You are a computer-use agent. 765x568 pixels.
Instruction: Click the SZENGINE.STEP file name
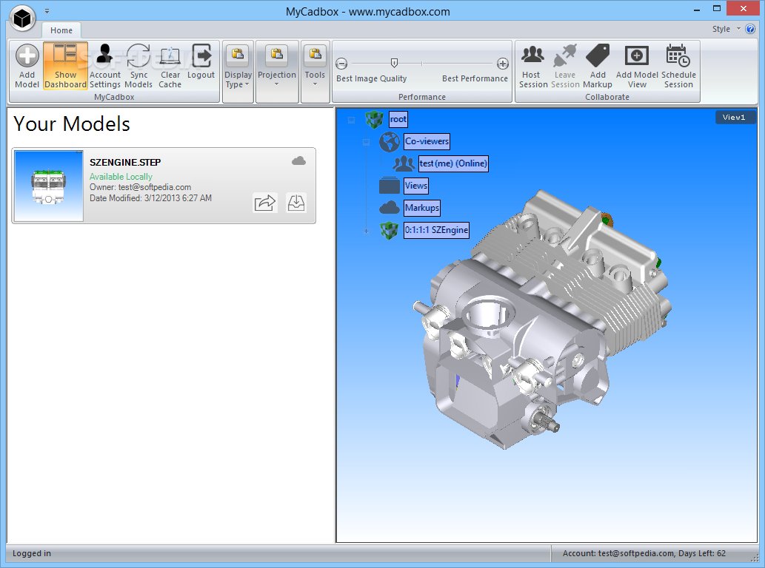(x=125, y=162)
